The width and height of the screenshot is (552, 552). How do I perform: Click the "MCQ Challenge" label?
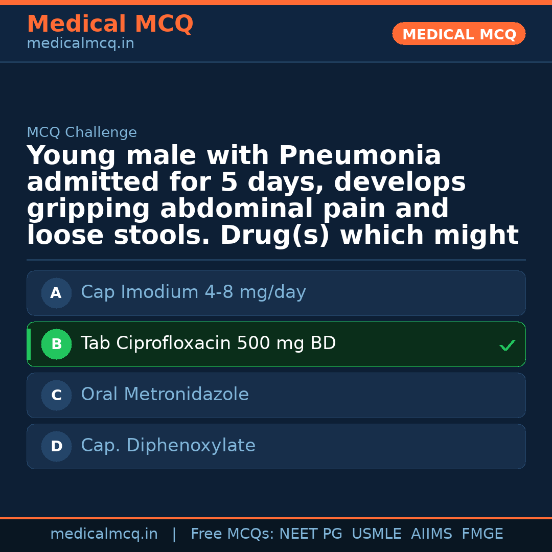click(82, 133)
